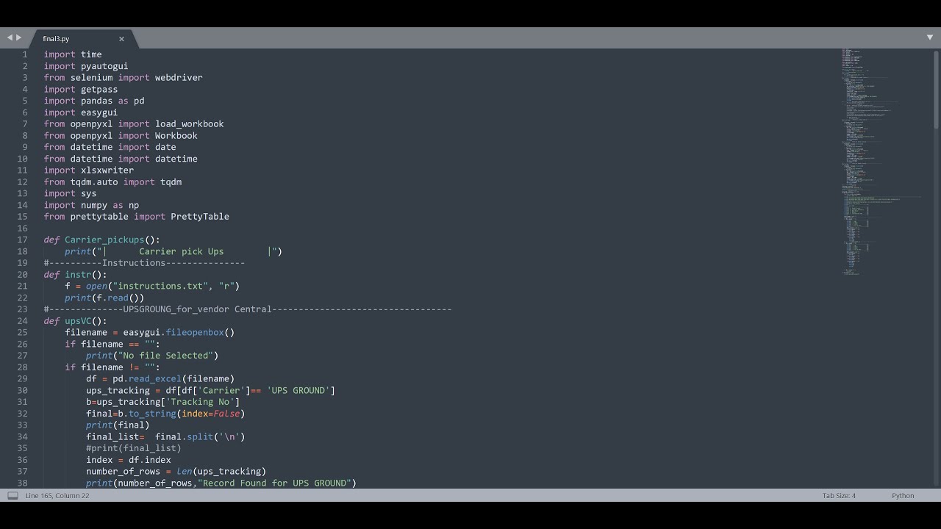Click the code minimap preview
The width and height of the screenshot is (941, 529).
coord(882,162)
